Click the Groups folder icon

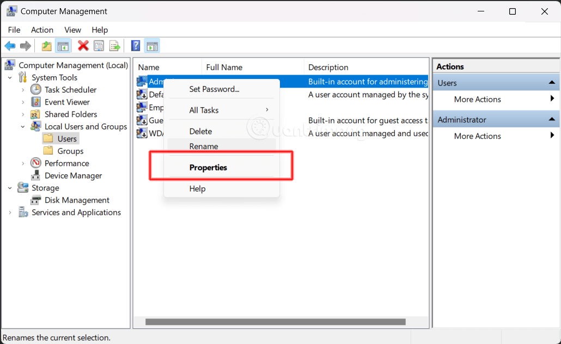pyautogui.click(x=48, y=151)
